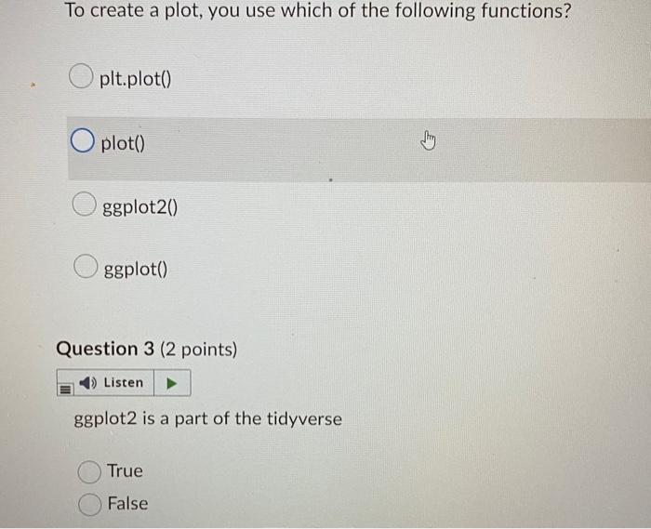Click the True answer label

[x=125, y=471]
